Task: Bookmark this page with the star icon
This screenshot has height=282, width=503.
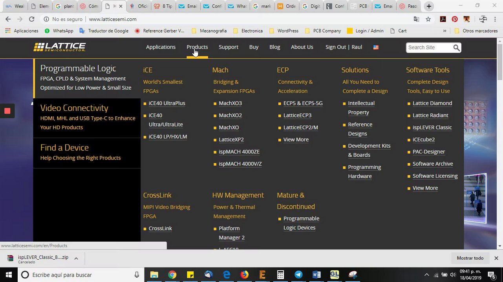Action: [x=428, y=19]
